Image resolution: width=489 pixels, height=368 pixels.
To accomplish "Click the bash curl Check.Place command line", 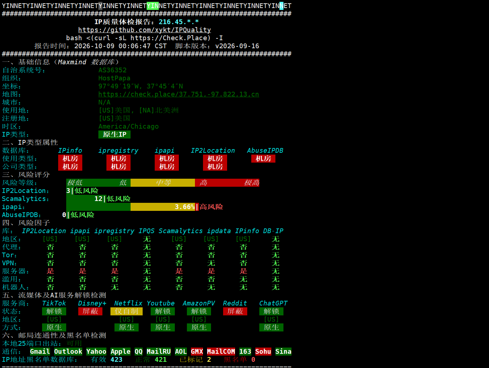I will click(x=144, y=38).
